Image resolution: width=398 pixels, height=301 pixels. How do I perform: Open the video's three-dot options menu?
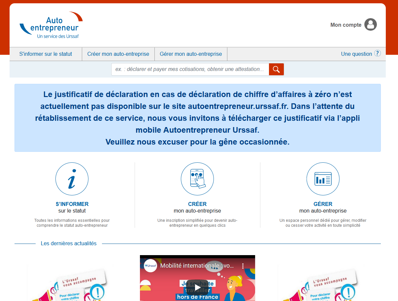(243, 266)
